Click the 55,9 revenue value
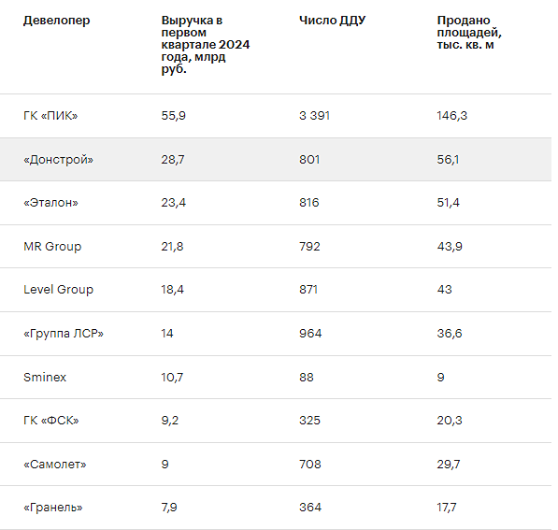The width and height of the screenshot is (558, 530). click(x=173, y=116)
